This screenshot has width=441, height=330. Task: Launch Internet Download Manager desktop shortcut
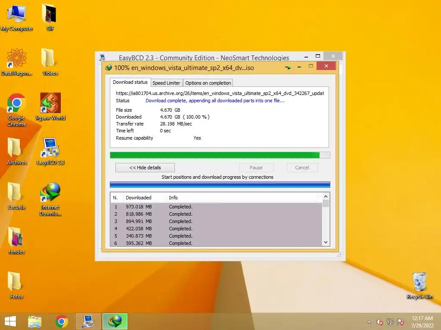pyautogui.click(x=50, y=199)
